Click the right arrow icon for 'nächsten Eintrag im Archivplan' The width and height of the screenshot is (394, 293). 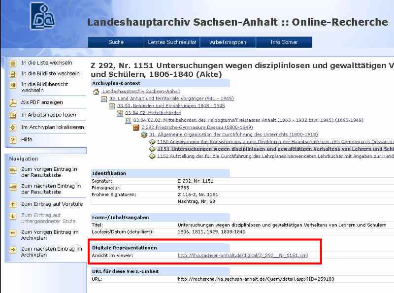13,250
